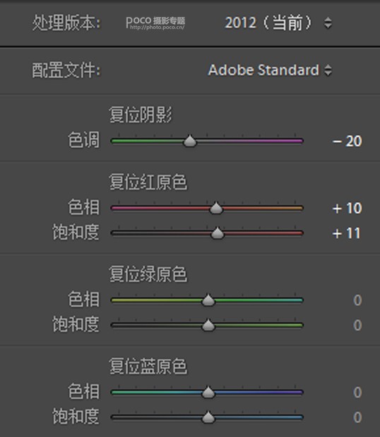This screenshot has width=380, height=437.
Task: Click the blue primary 色相 slider handle
Action: tap(208, 392)
